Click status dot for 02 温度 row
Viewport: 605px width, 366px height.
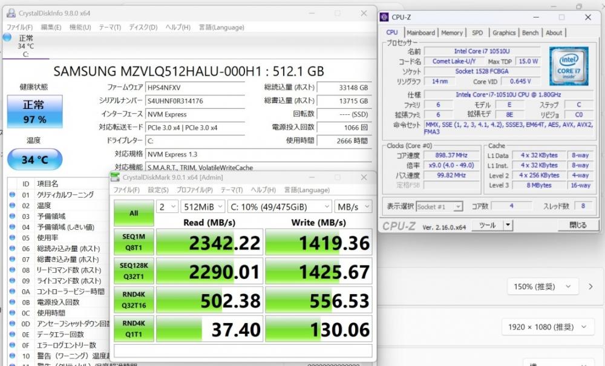[x=12, y=206]
